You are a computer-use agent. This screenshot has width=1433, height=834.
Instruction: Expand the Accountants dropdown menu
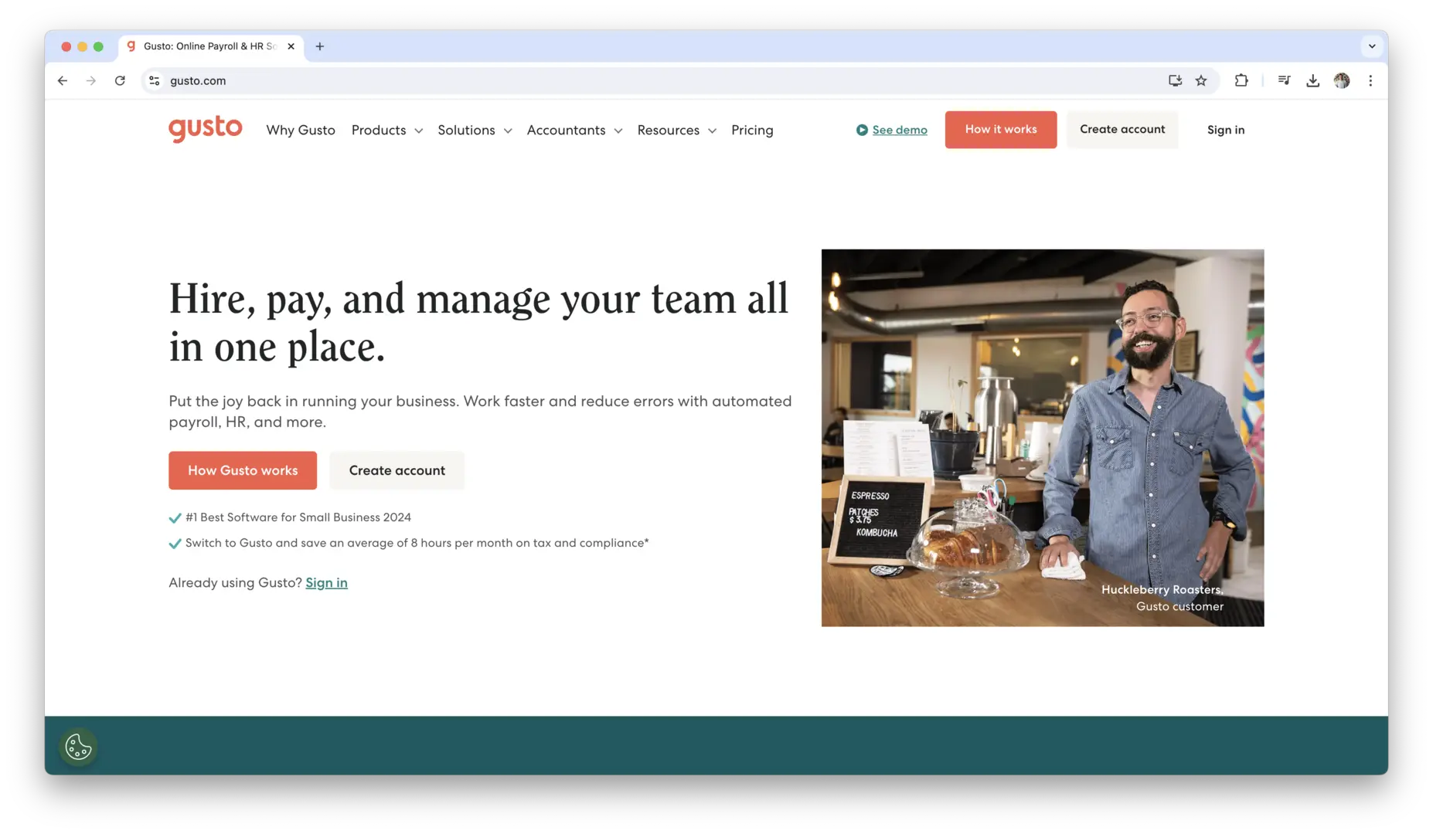[x=574, y=130]
